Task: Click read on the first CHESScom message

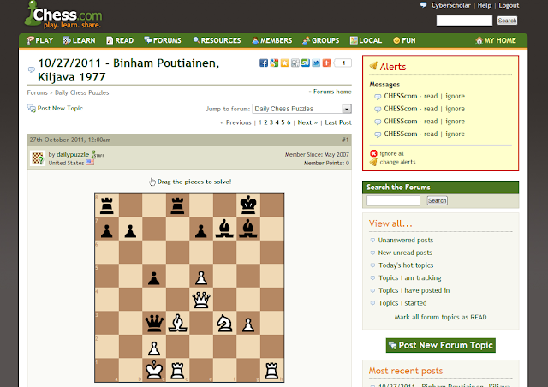Action: click(x=431, y=96)
